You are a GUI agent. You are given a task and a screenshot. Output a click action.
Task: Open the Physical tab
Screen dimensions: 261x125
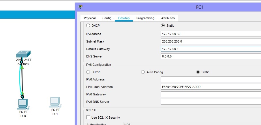[90, 18]
